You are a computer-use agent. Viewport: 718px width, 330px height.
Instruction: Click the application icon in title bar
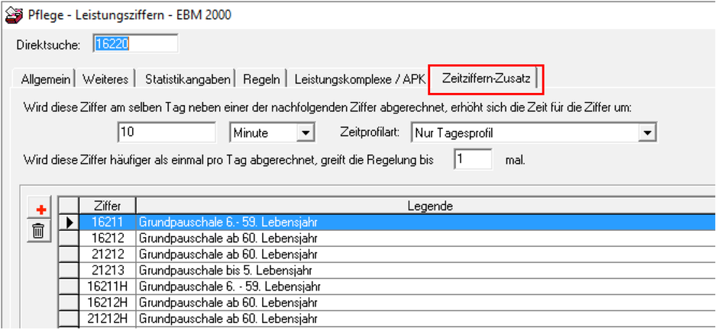coord(13,14)
